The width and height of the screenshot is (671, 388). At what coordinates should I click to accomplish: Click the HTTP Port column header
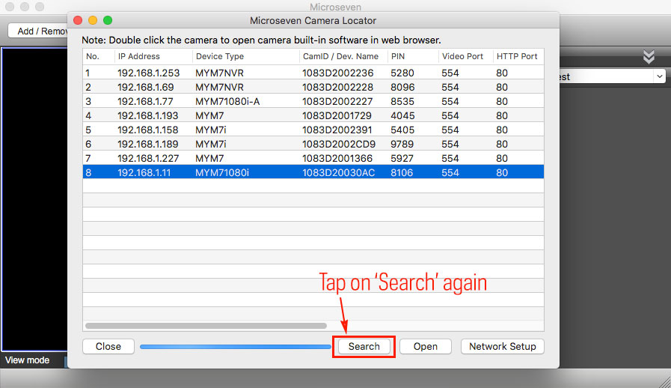[516, 56]
